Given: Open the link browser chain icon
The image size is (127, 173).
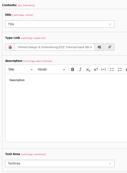Looking at the screenshot, I should coord(110,47).
